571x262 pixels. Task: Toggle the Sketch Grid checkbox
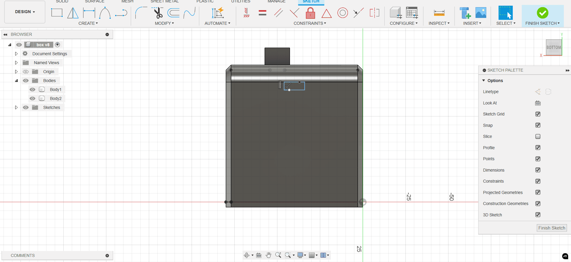(x=538, y=114)
